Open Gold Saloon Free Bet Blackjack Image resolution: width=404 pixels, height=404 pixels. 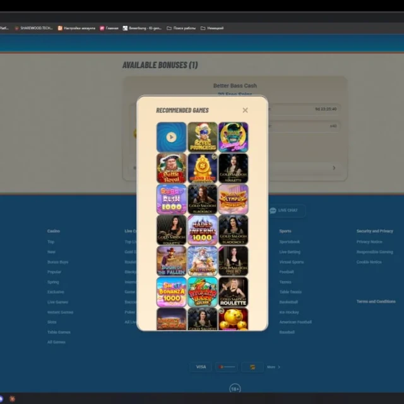coord(234,261)
